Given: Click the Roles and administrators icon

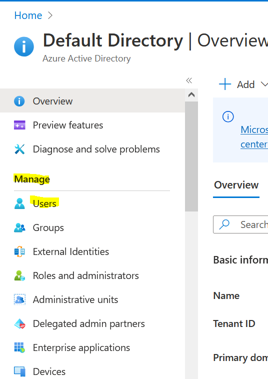Looking at the screenshot, I should coord(19,275).
